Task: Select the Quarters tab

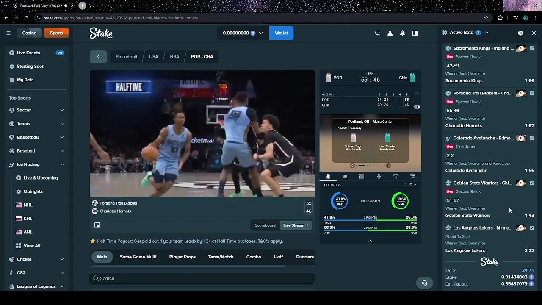Action: coord(304,257)
